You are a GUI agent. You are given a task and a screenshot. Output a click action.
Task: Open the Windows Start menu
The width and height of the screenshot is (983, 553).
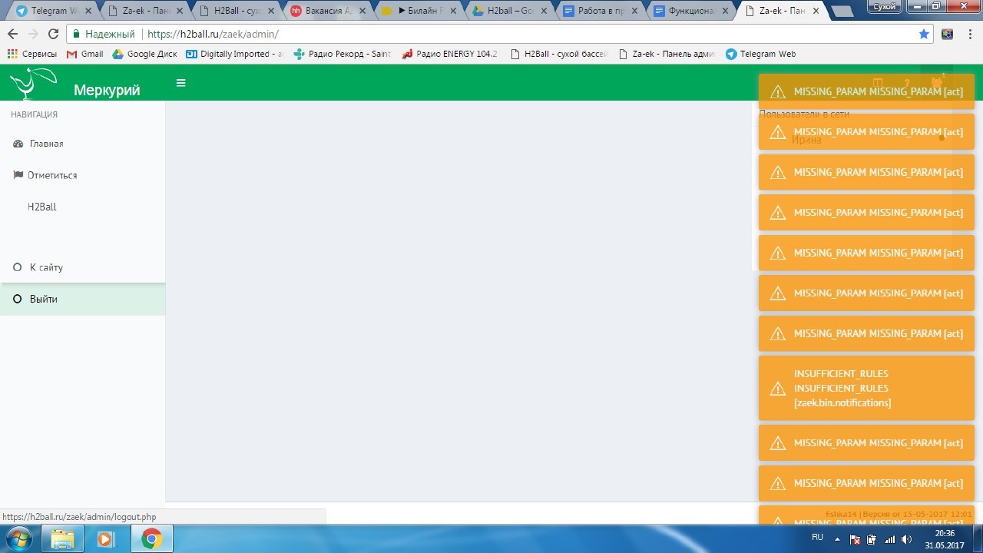[18, 538]
